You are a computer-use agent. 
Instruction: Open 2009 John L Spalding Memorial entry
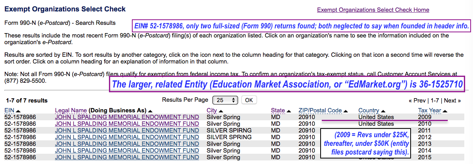(127, 117)
